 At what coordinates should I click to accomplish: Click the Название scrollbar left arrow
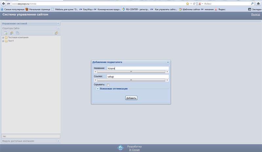click(95, 72)
